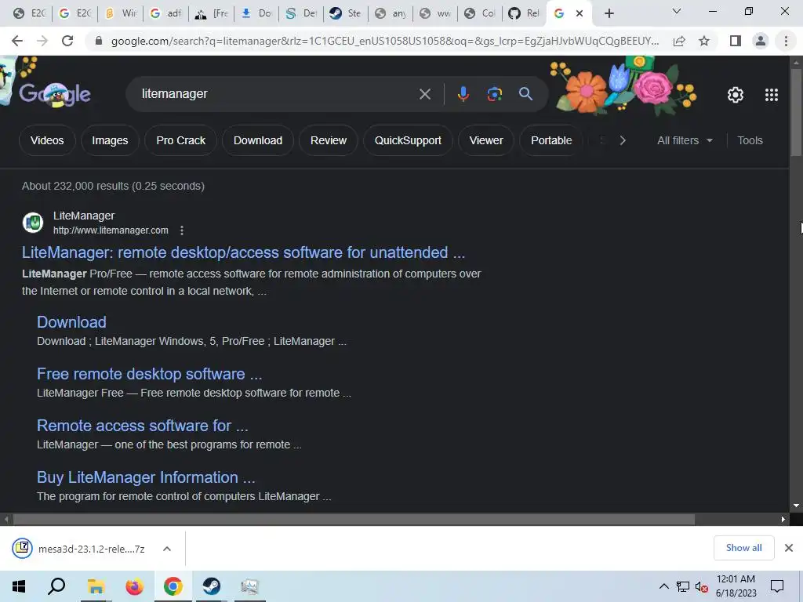
Task: Click the browser back arrow
Action: (x=17, y=41)
